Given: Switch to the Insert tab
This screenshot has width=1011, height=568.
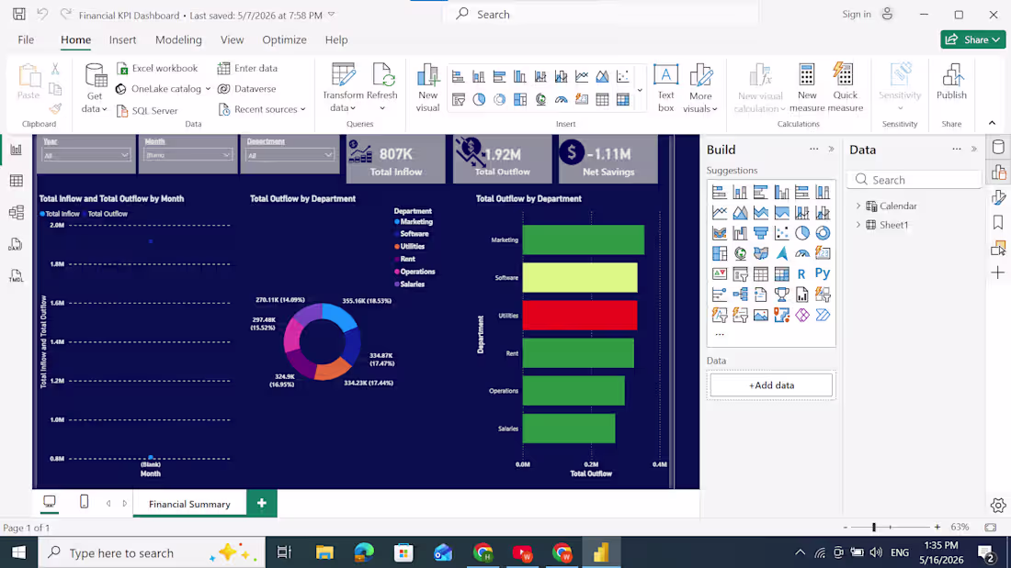Looking at the screenshot, I should 122,40.
